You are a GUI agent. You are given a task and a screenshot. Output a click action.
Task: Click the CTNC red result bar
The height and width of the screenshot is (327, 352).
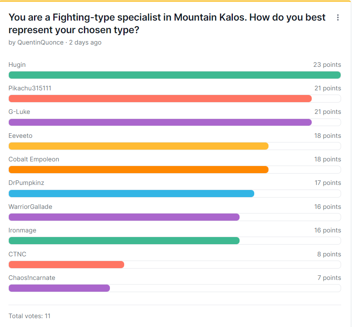[66, 264]
